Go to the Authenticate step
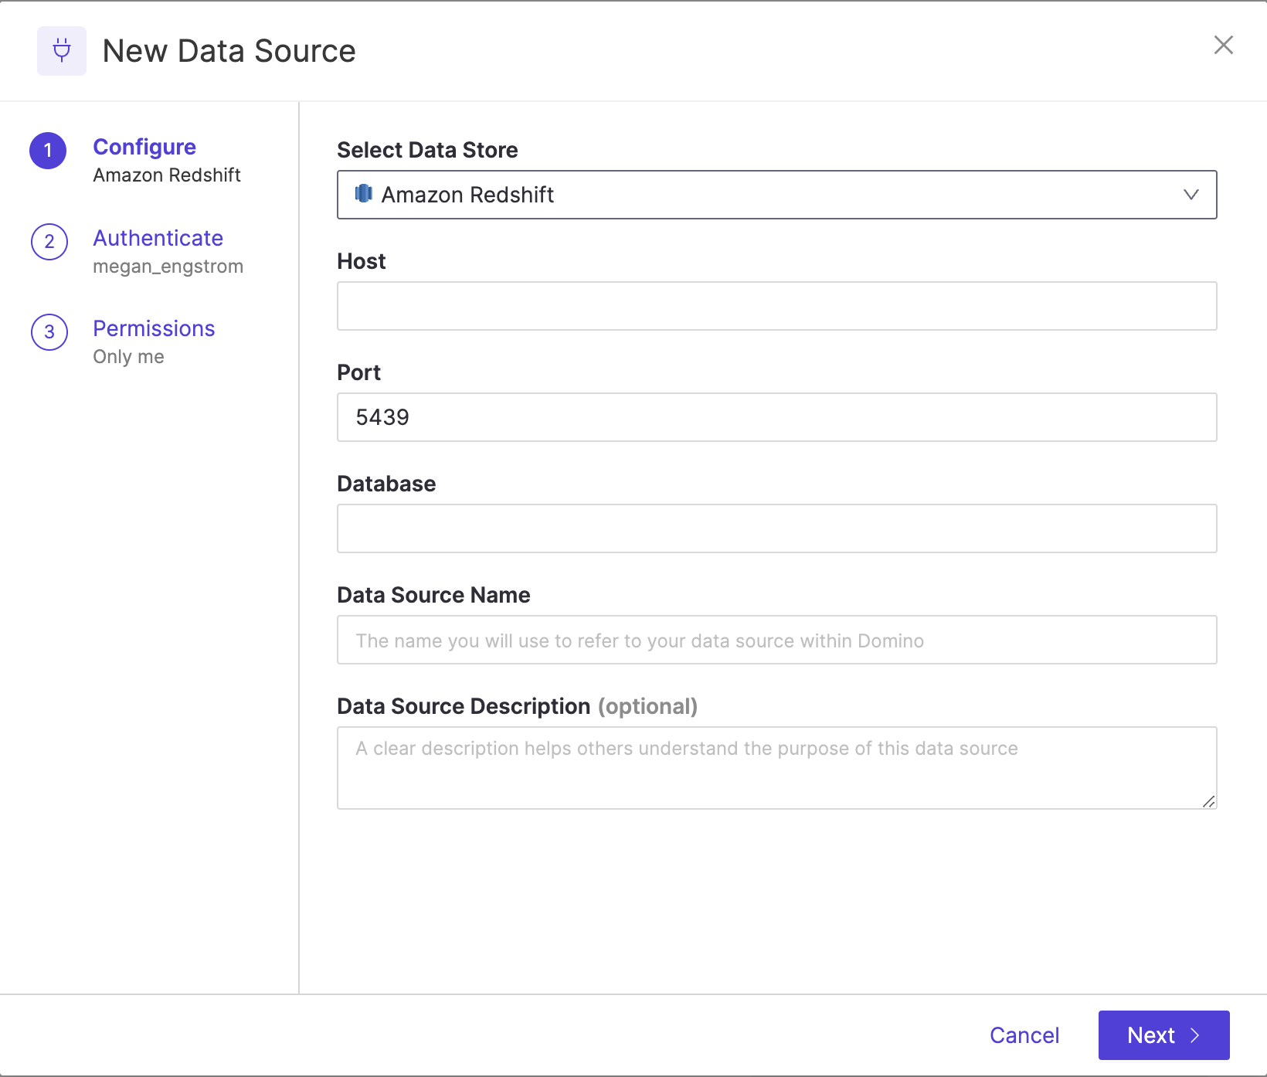The image size is (1267, 1077). (x=158, y=238)
